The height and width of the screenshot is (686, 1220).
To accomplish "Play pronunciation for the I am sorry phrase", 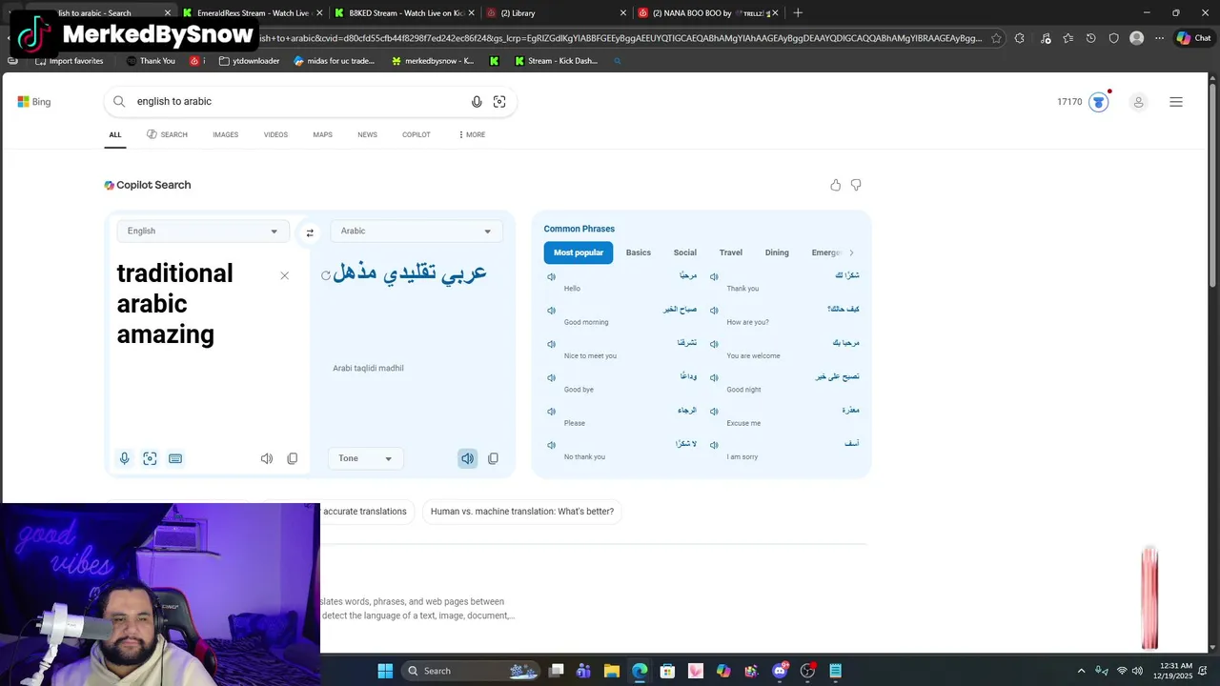I will tap(714, 445).
